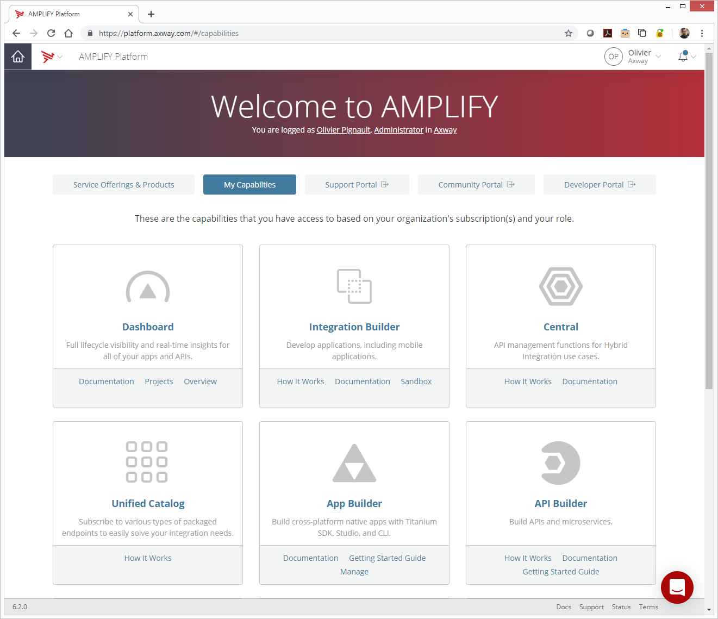Open the Dashboard title link
Viewport: 718px width, 619px height.
click(x=148, y=327)
